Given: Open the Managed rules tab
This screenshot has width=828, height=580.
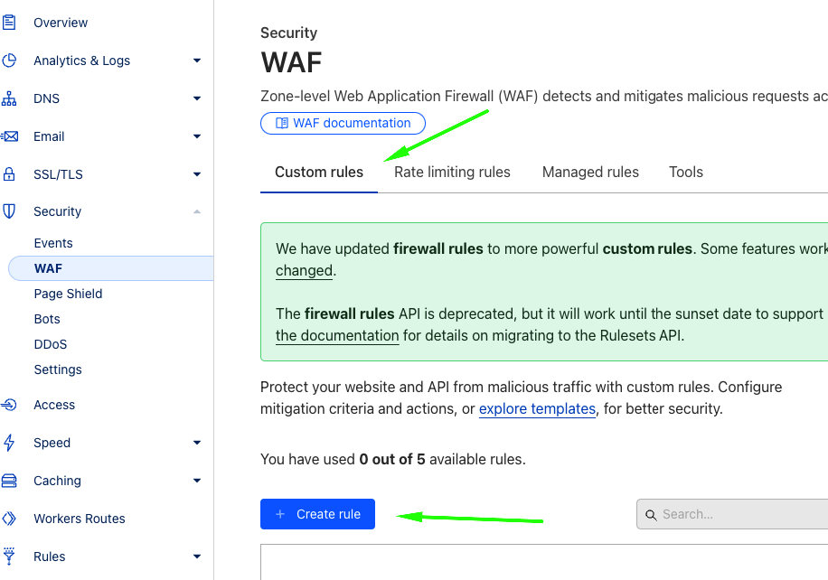Looking at the screenshot, I should click(590, 172).
